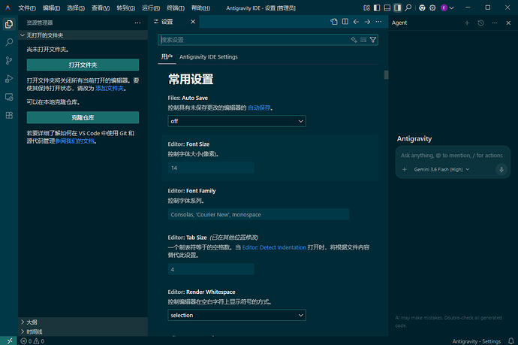Expand the 时间线 timeline section
This screenshot has height=345, width=518.
pos(83,331)
